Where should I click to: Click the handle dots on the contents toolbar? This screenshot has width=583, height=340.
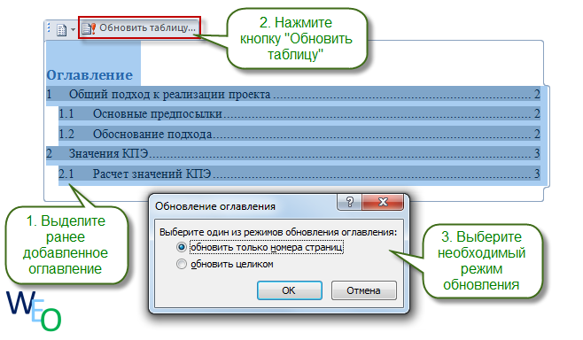pos(49,27)
